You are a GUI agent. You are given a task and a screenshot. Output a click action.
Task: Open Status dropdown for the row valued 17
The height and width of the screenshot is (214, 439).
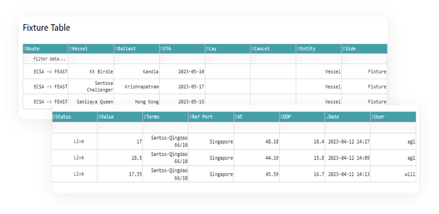pos(92,142)
